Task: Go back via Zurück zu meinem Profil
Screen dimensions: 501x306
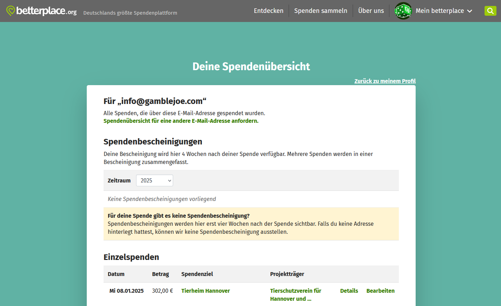Action: point(385,81)
